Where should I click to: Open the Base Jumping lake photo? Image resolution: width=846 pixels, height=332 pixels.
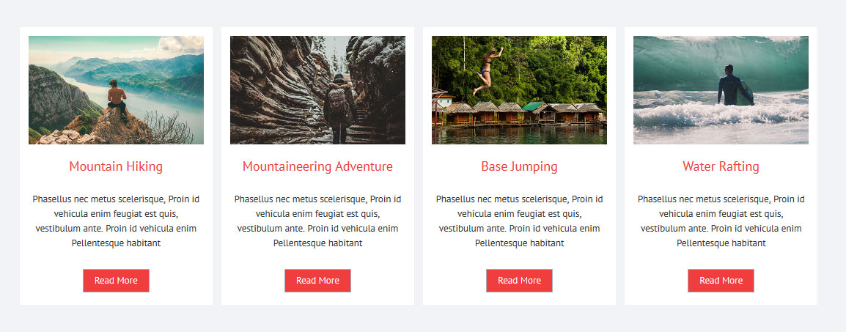point(519,90)
